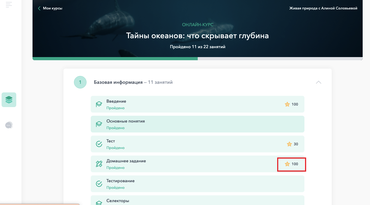
Task: Open the Селекторы lesson
Action: click(x=197, y=200)
